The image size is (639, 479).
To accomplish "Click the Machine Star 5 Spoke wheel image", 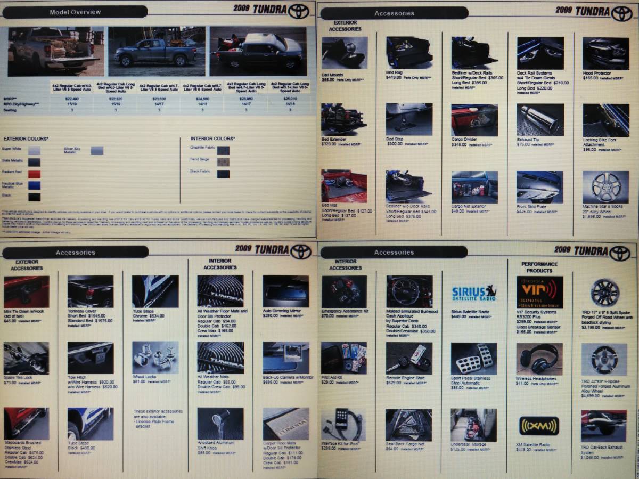I will [x=605, y=187].
